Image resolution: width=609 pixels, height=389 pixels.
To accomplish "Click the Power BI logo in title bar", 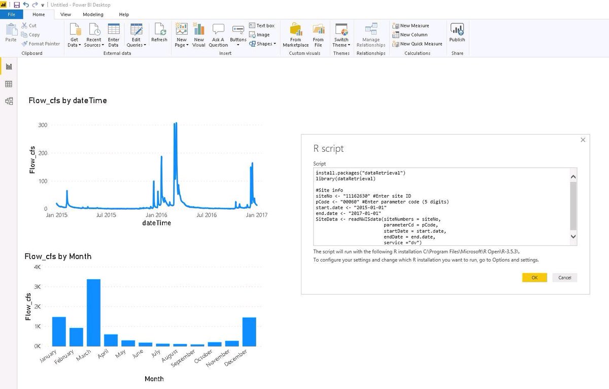I will click(x=4, y=5).
